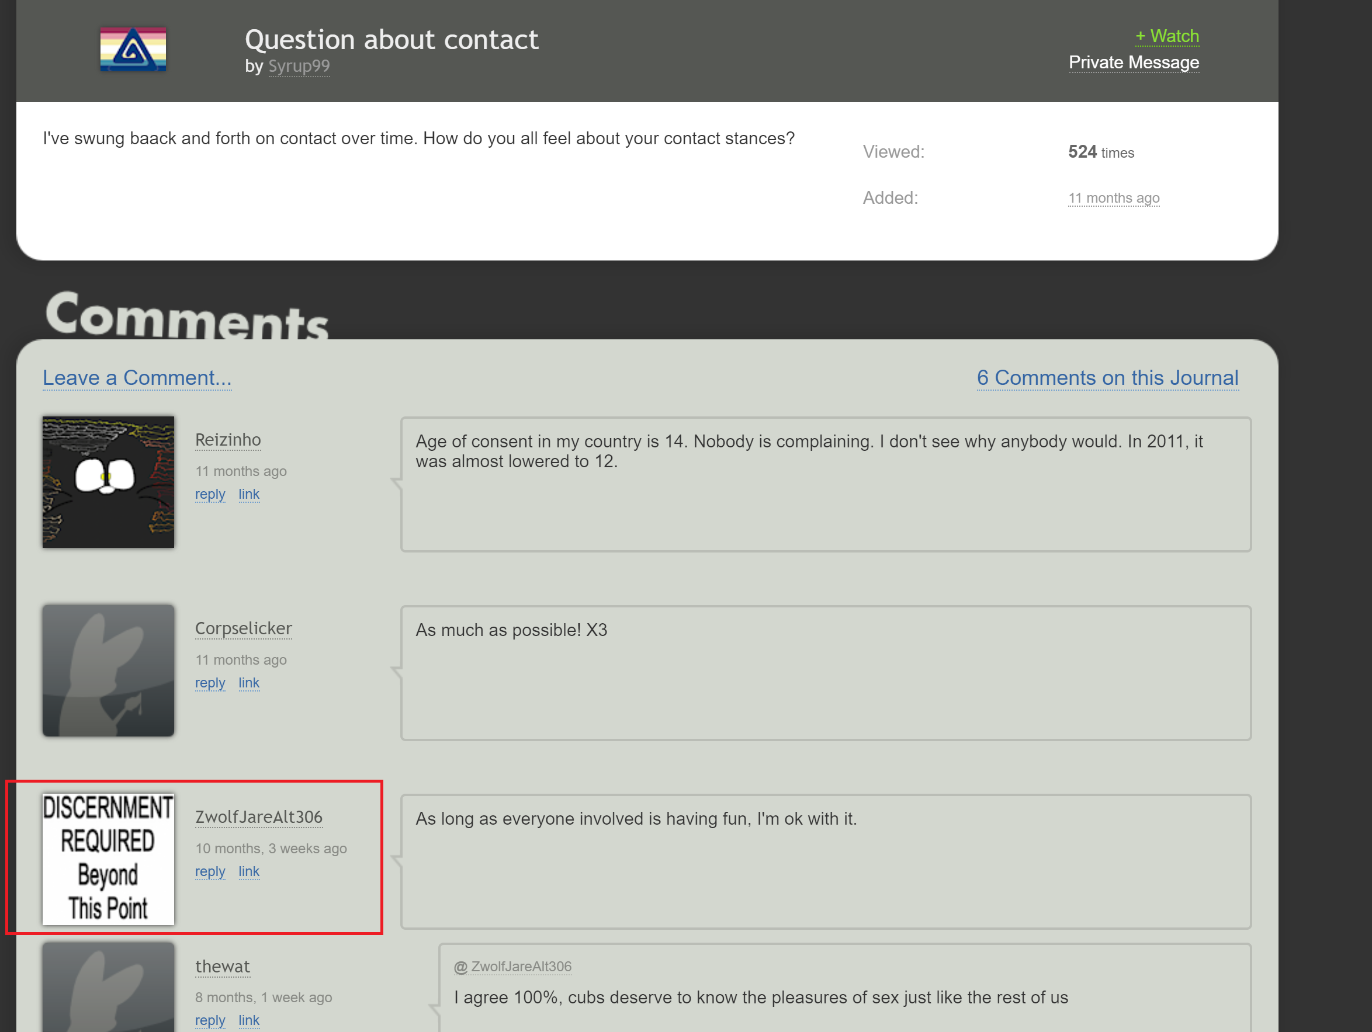Open Corpselicker's username link
This screenshot has height=1032, width=1372.
click(x=243, y=628)
